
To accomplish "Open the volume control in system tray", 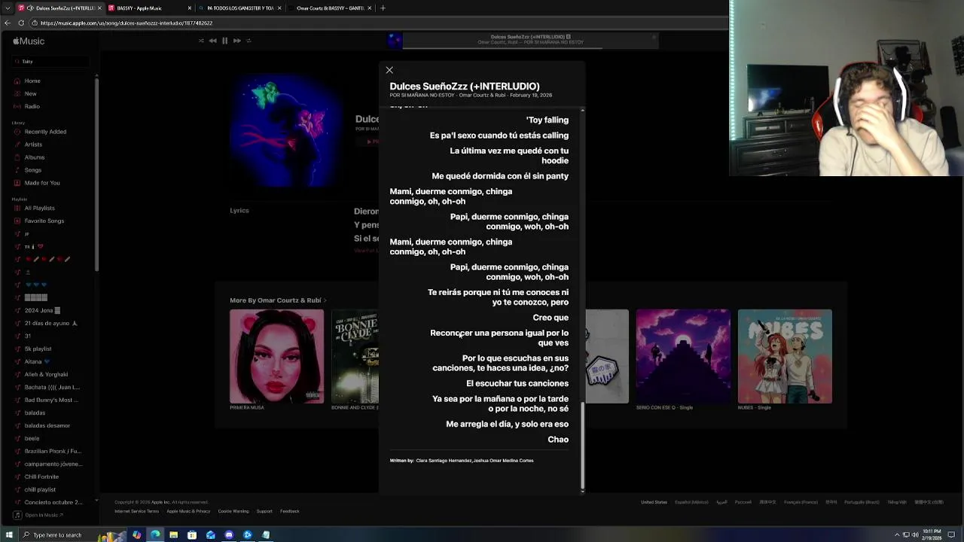I will (x=915, y=534).
